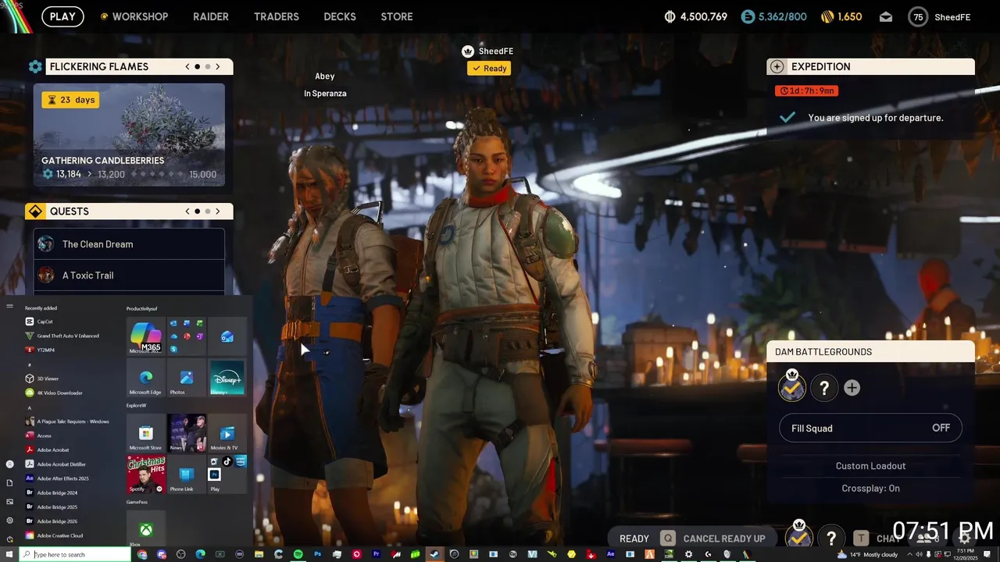
Task: Click the Steam icon on the taskbar
Action: [x=435, y=554]
